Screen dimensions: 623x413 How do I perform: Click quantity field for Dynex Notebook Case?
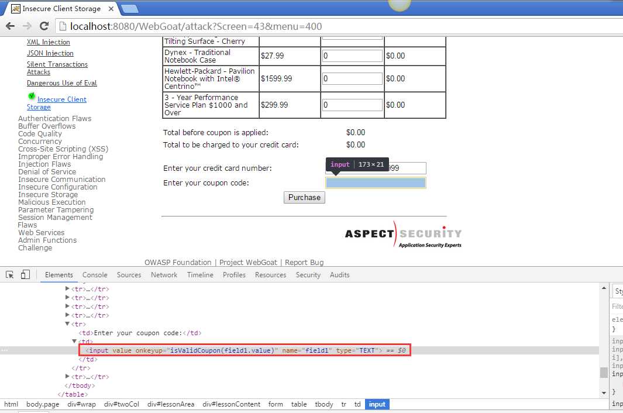[x=352, y=56]
